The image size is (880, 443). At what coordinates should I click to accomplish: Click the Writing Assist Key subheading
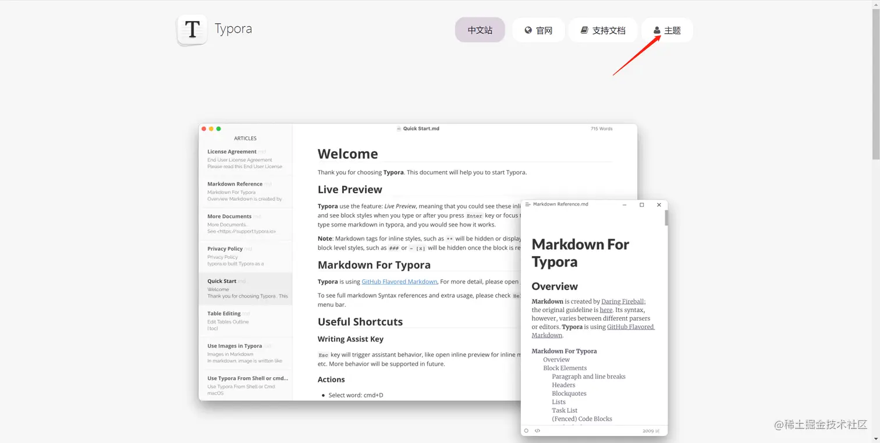coord(350,339)
